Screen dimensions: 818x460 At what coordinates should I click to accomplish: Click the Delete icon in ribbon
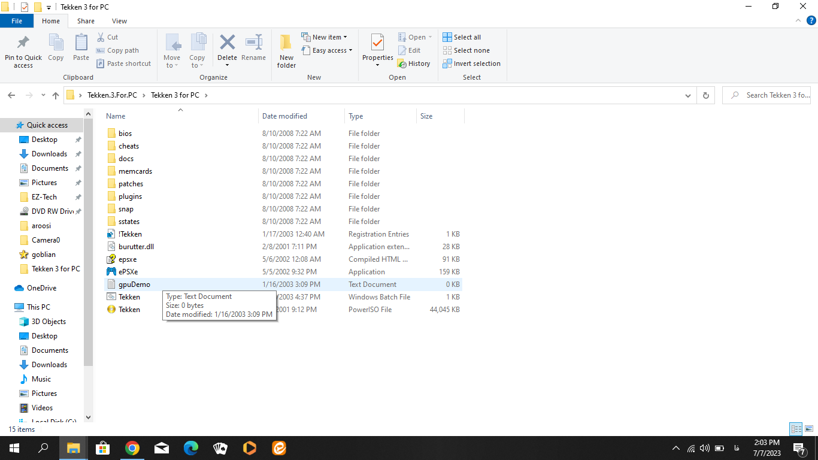tap(227, 43)
